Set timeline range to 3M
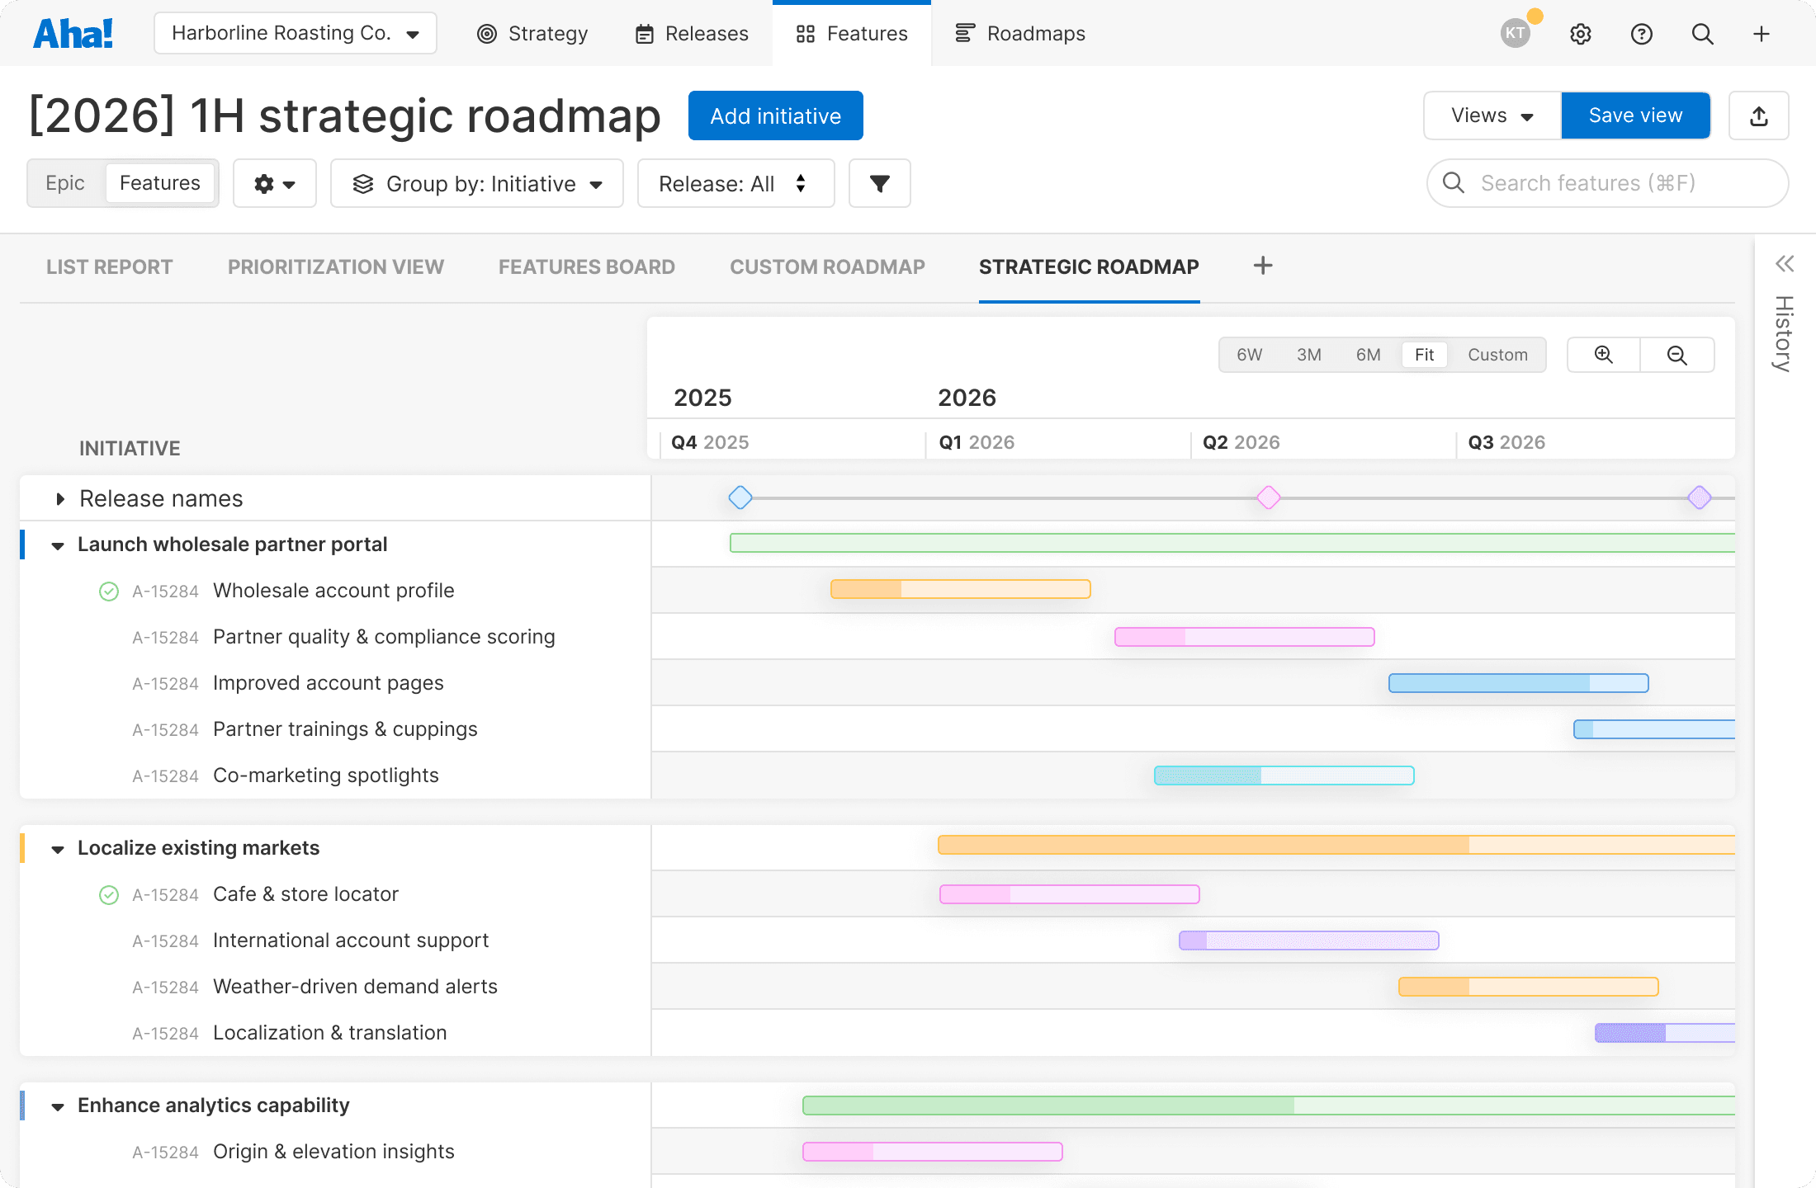The height and width of the screenshot is (1188, 1816). click(1308, 355)
